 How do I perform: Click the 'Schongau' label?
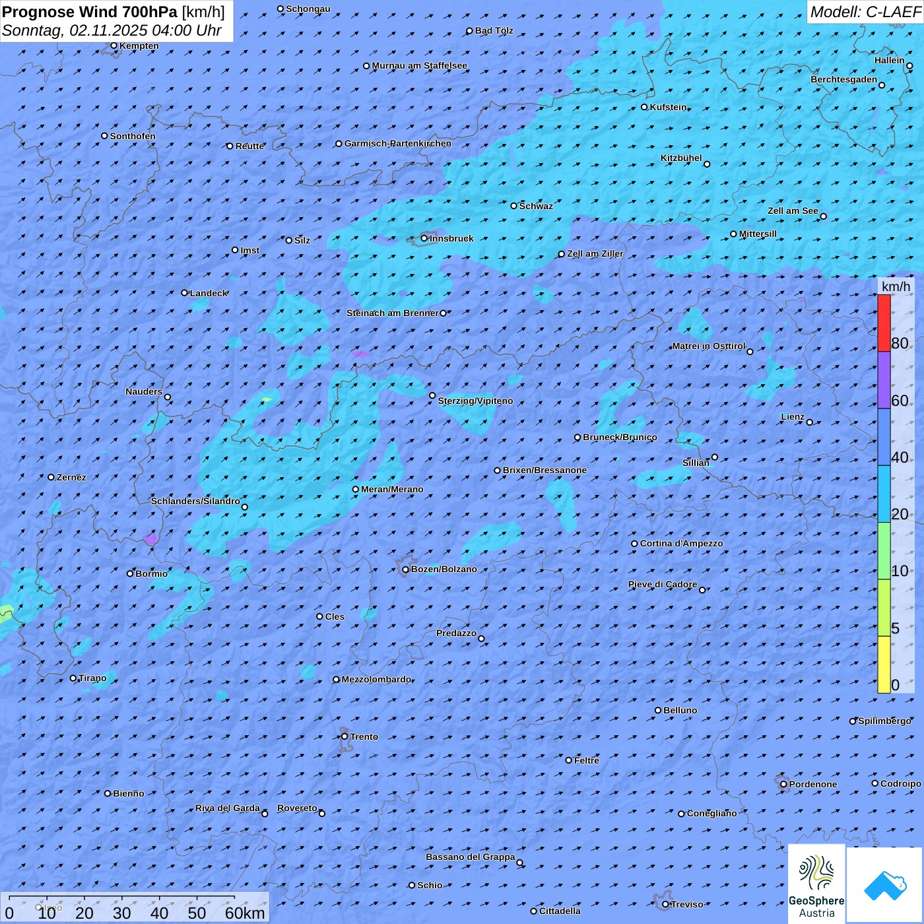coord(308,9)
